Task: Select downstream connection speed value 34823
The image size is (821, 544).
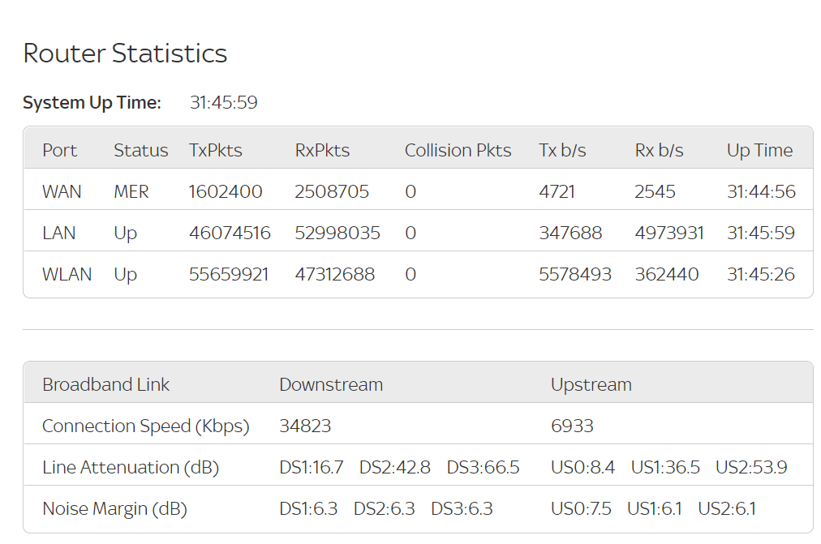Action: 305,426
